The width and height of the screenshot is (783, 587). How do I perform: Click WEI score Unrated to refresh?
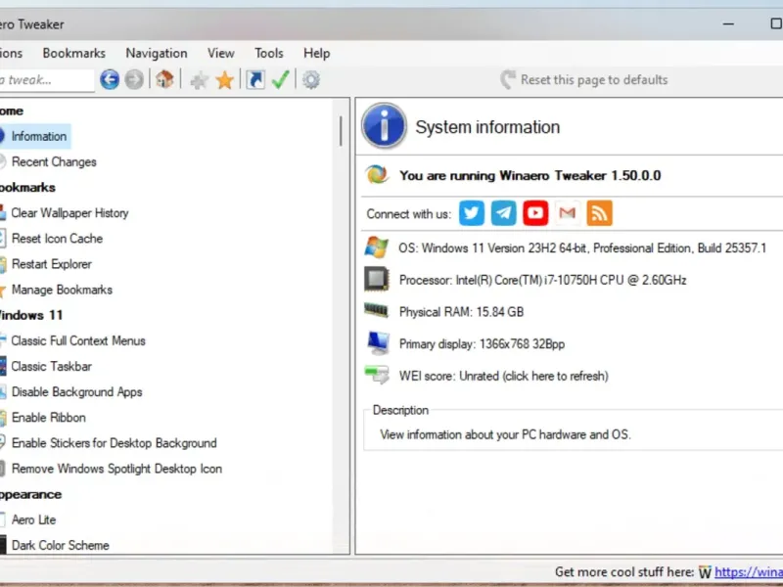tap(503, 376)
